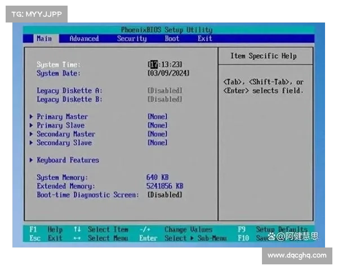
Task: Open the Keyboard Features submenu
Action: pos(67,160)
